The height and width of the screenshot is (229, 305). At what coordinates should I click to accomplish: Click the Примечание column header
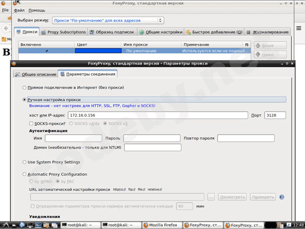tap(212, 45)
